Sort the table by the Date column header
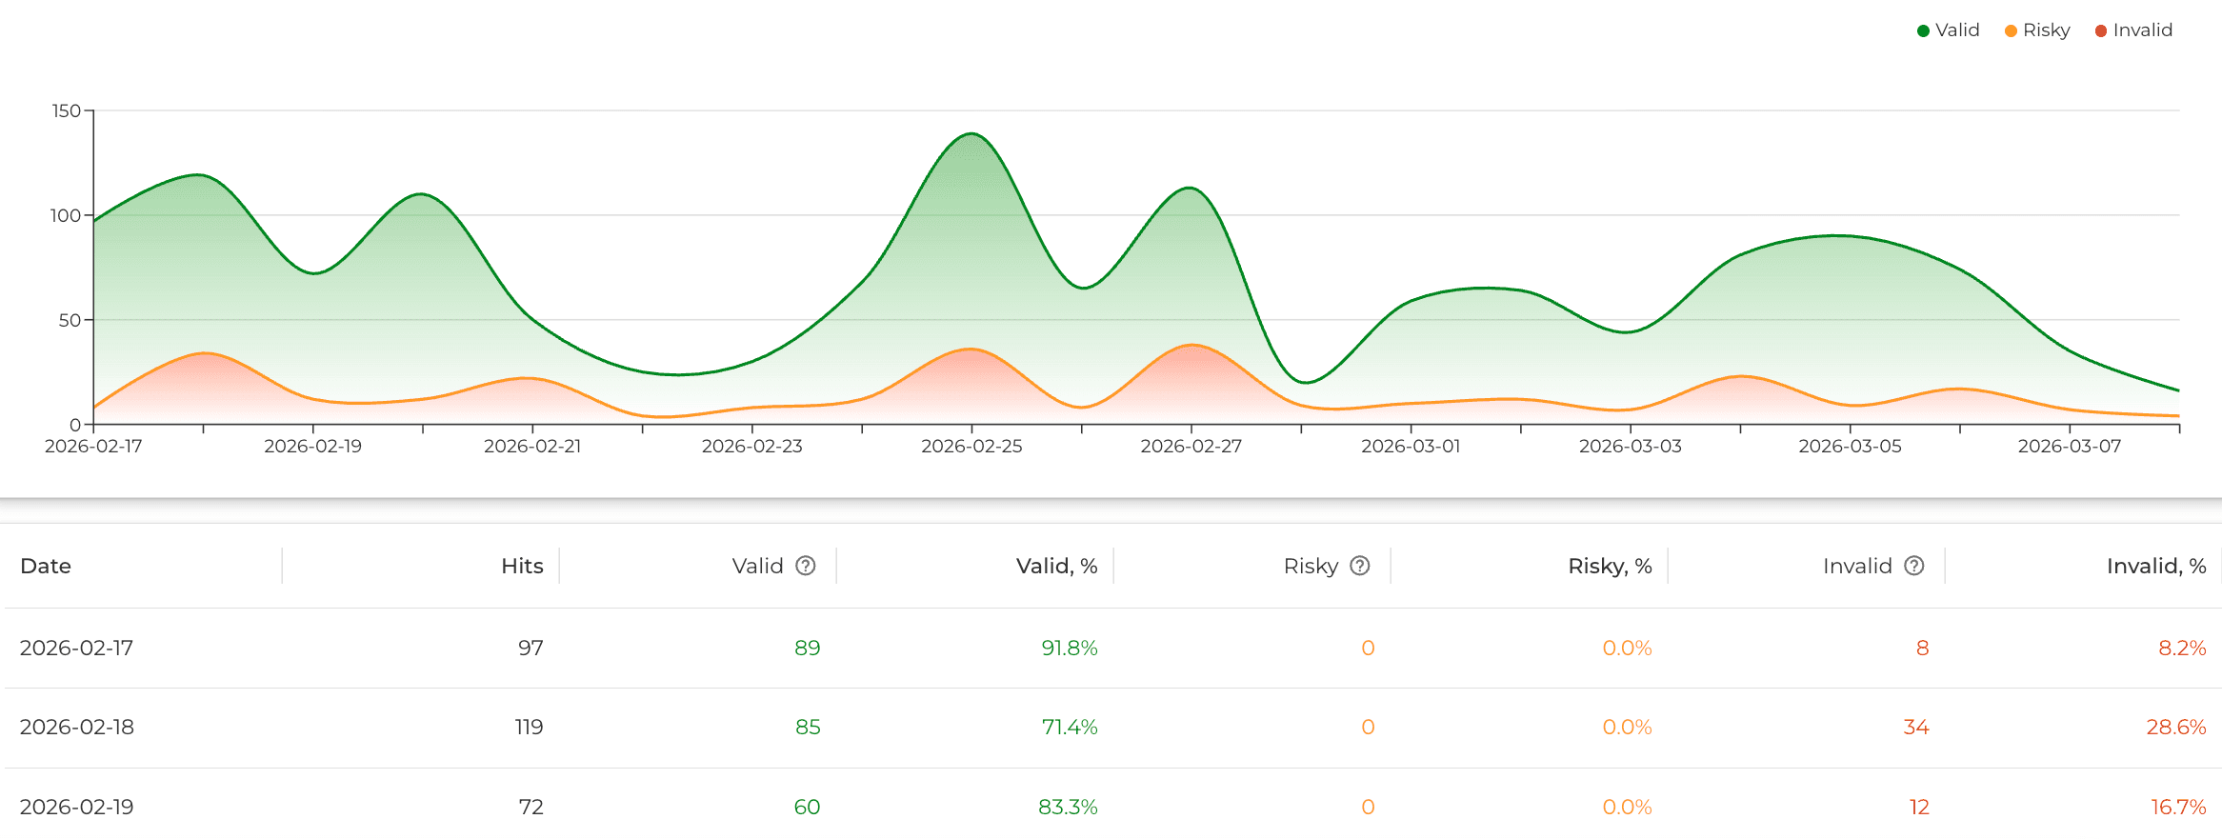This screenshot has height=839, width=2222. [46, 566]
